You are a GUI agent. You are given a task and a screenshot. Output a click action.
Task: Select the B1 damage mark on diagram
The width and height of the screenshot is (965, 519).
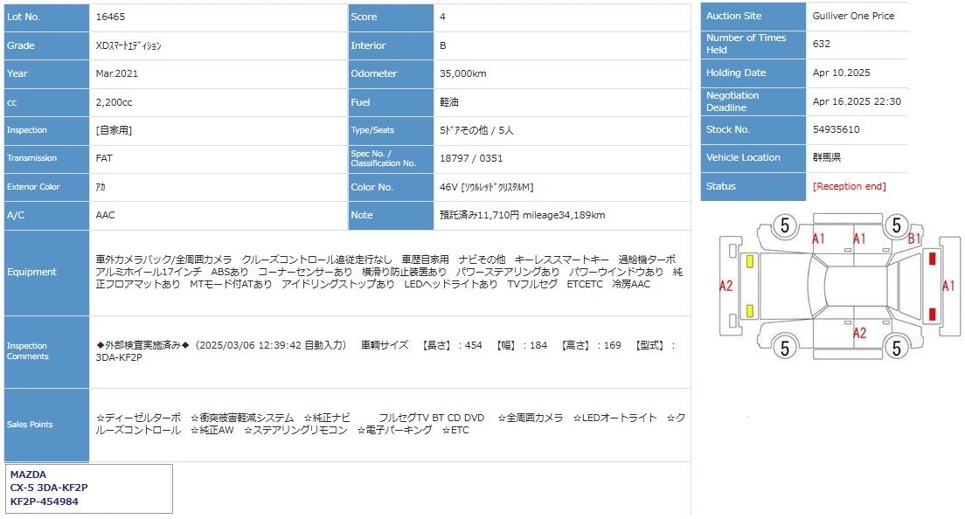[914, 239]
